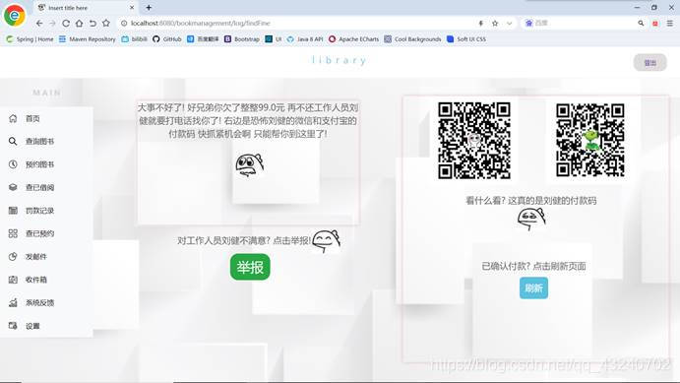Click the undo-close restore arrow icon
The height and width of the screenshot is (383, 680).
(x=93, y=23)
